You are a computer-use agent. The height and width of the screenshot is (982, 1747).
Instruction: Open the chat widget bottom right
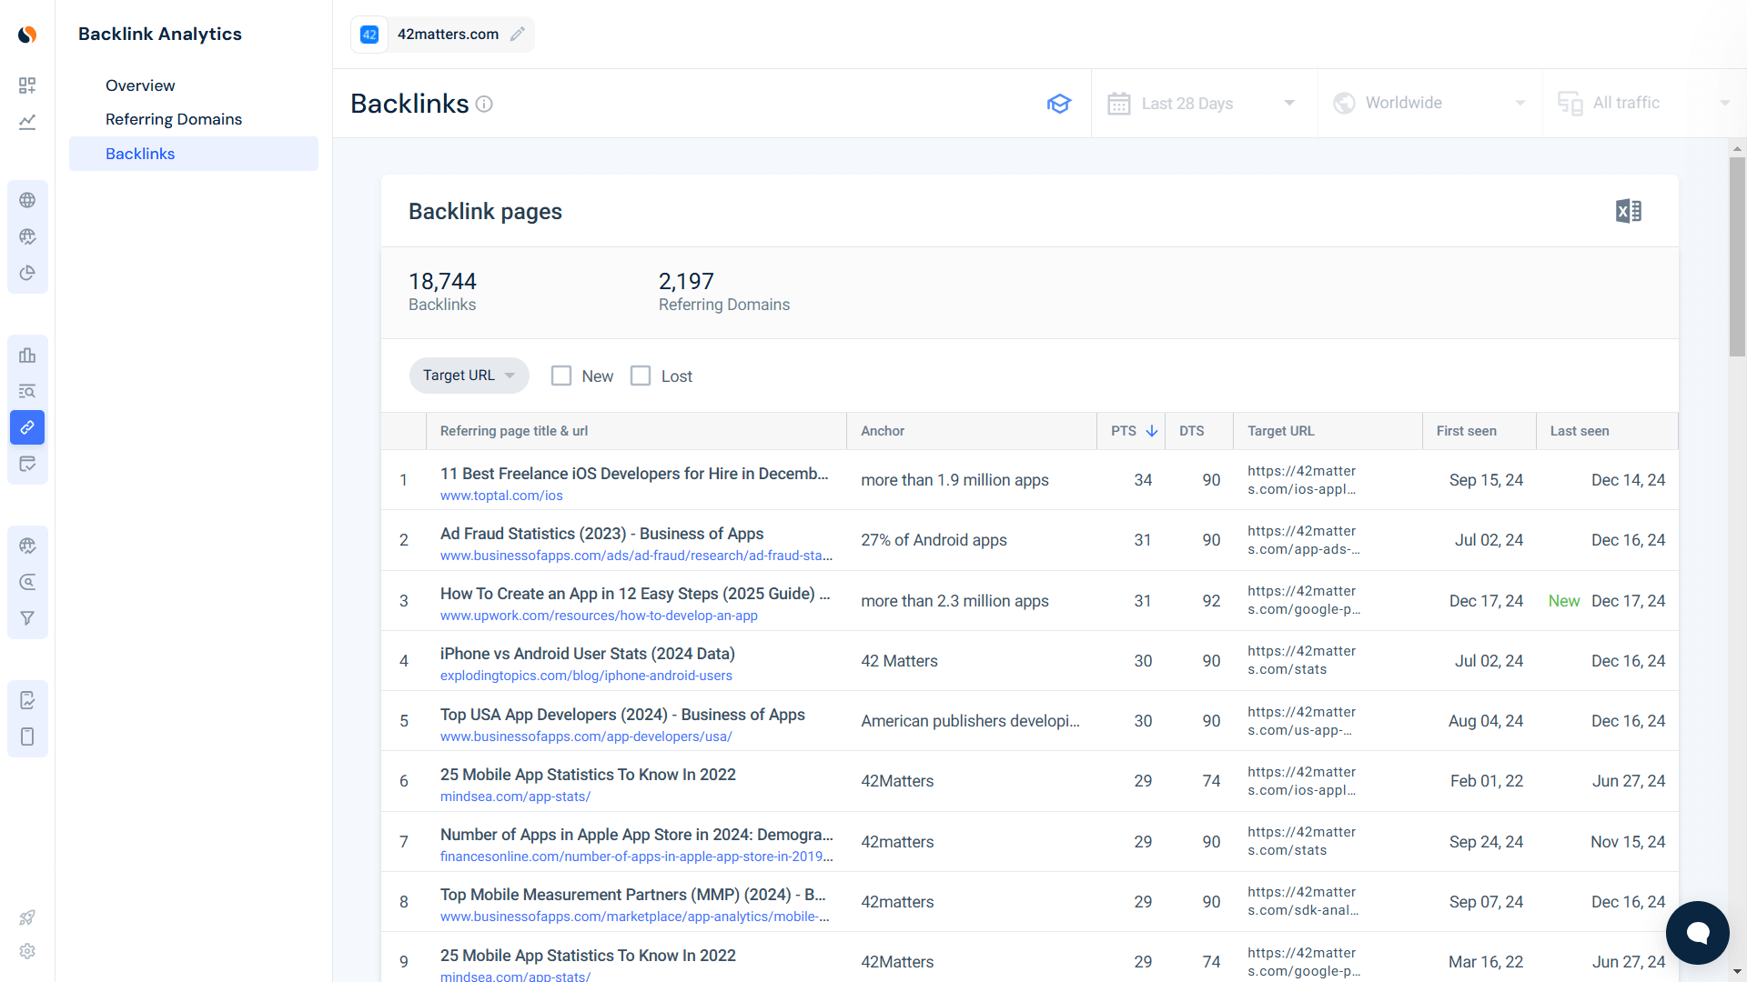(x=1697, y=932)
